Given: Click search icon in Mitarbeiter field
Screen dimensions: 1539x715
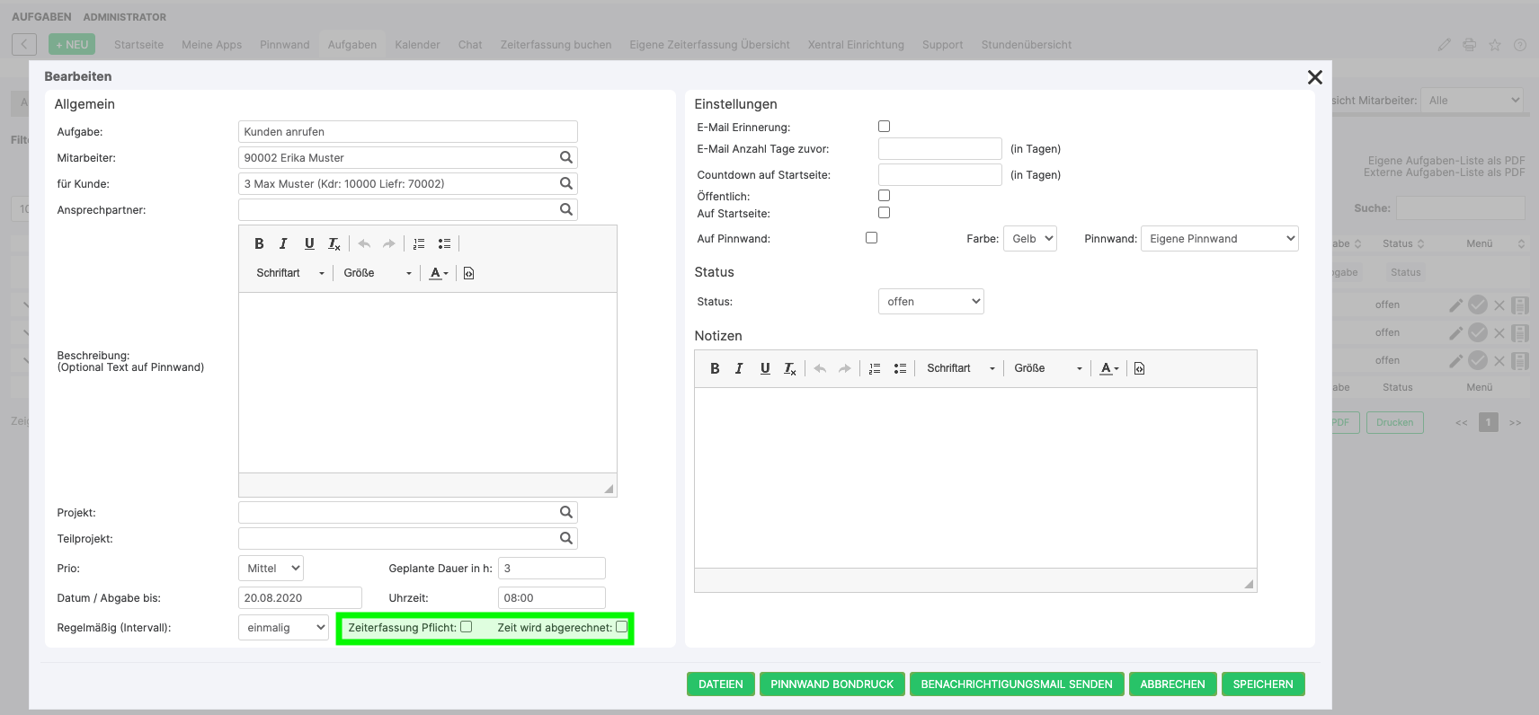Looking at the screenshot, I should pyautogui.click(x=565, y=157).
